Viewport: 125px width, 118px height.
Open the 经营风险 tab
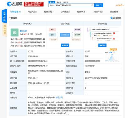coord(49,12)
